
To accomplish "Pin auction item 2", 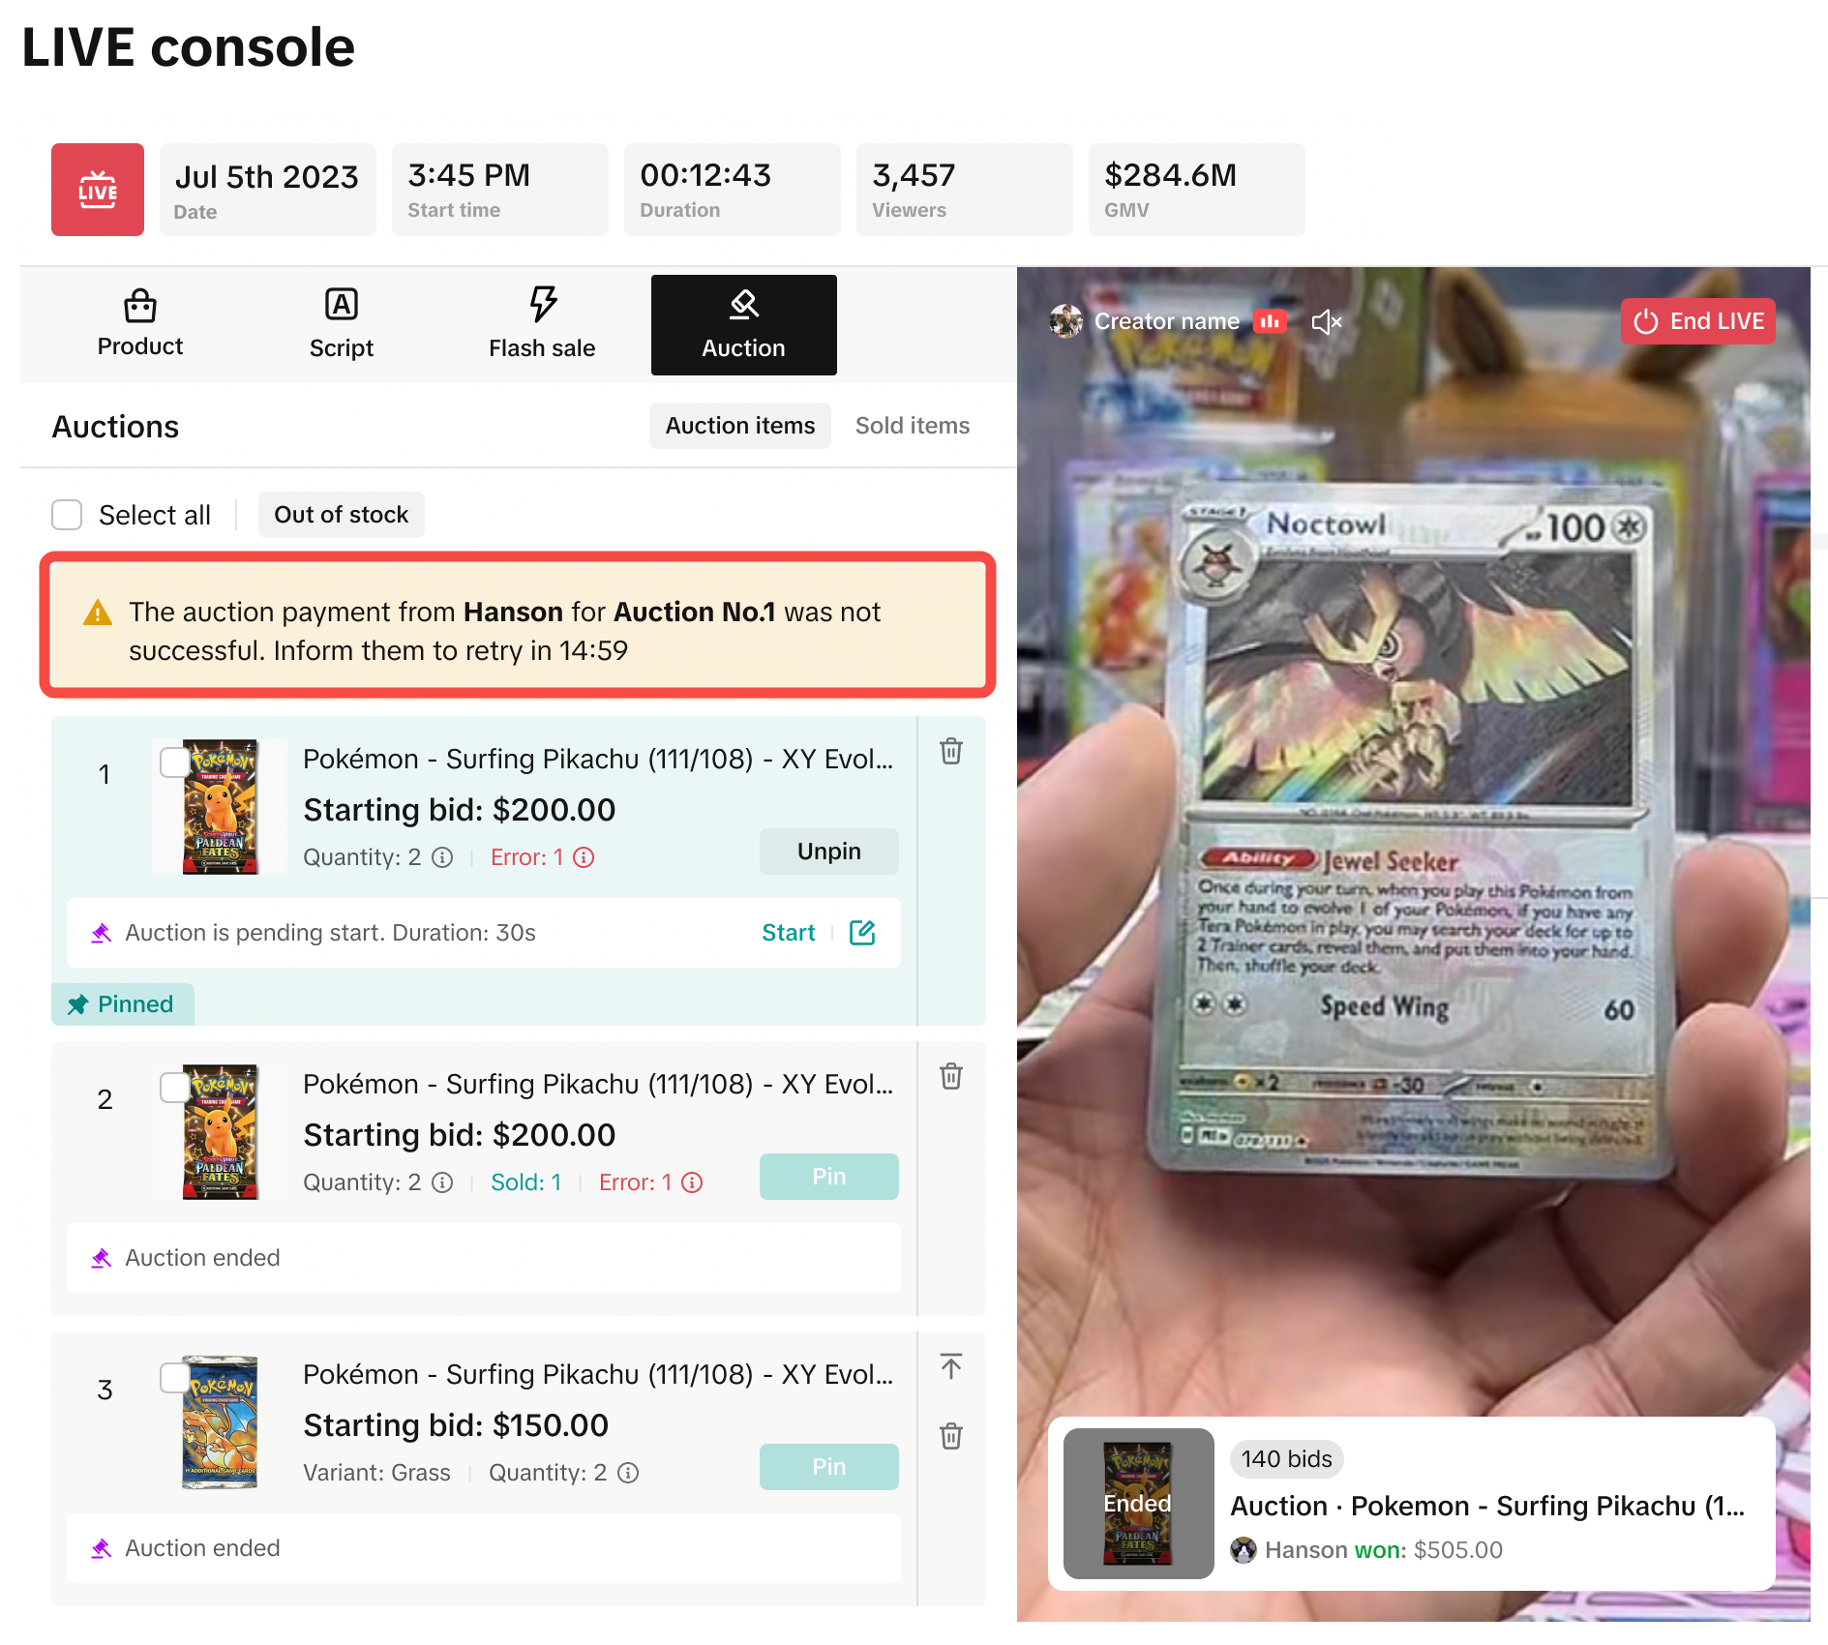I will [829, 1177].
